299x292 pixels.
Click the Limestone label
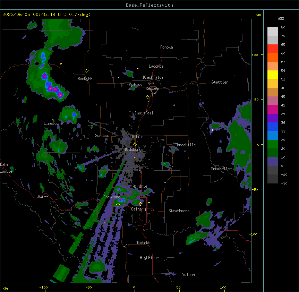53,123
